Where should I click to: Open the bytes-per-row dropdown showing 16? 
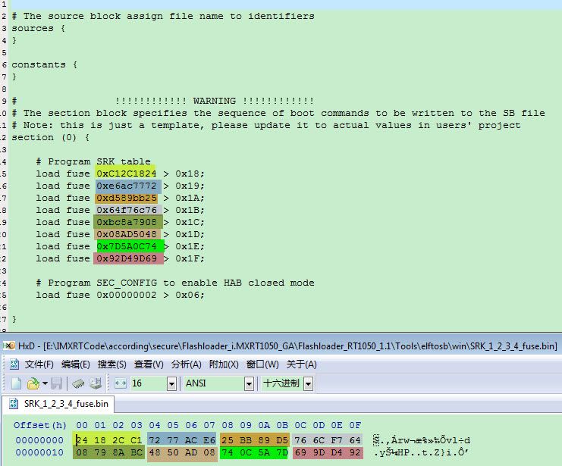171,383
